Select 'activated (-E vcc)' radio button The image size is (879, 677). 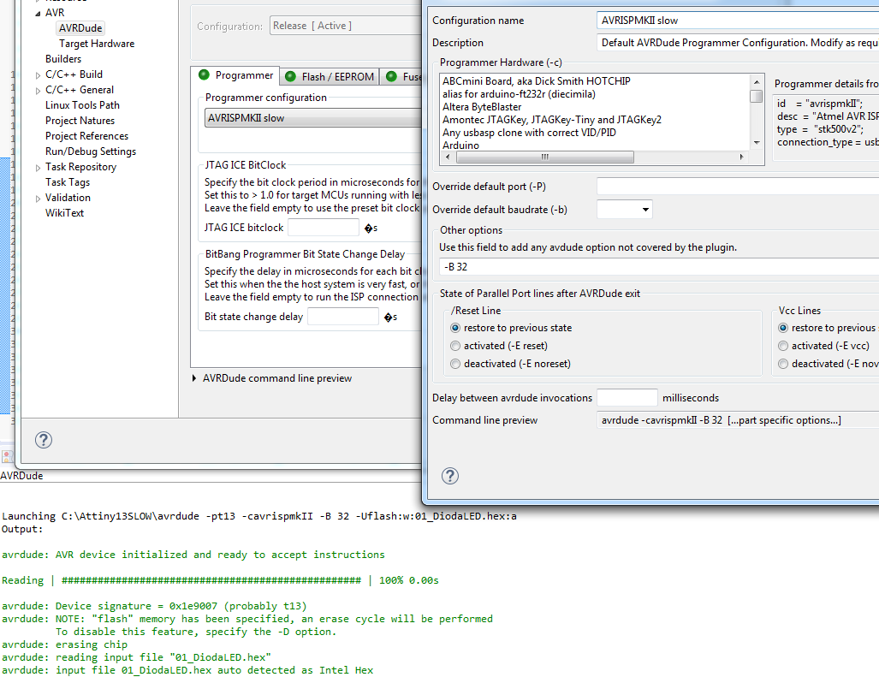(783, 346)
